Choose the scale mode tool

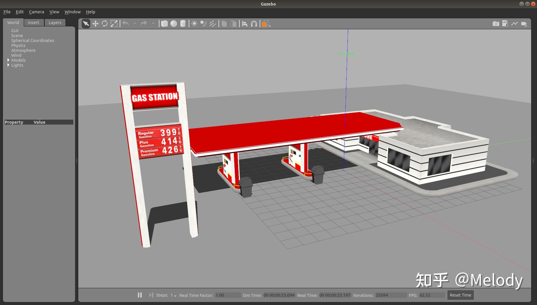tap(114, 24)
